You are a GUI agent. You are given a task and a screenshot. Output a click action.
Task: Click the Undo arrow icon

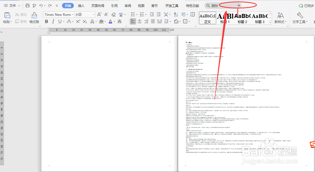(x=41, y=6)
